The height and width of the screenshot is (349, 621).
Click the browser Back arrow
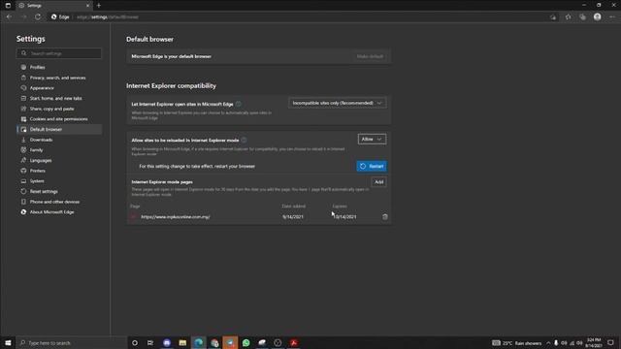[9, 17]
